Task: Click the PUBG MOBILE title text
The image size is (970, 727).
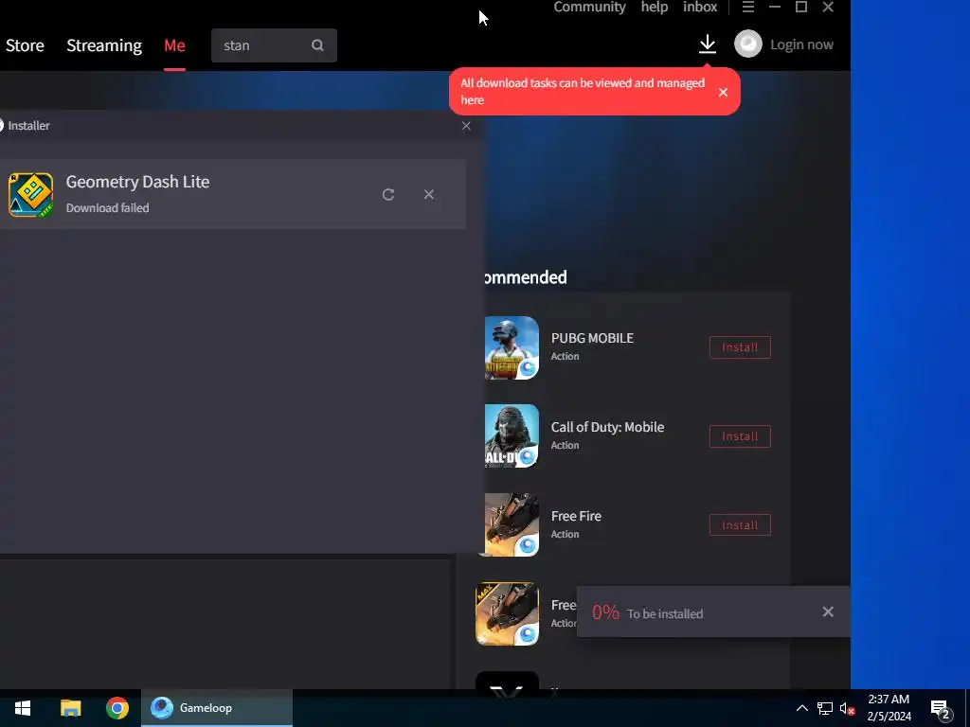Action: point(592,338)
